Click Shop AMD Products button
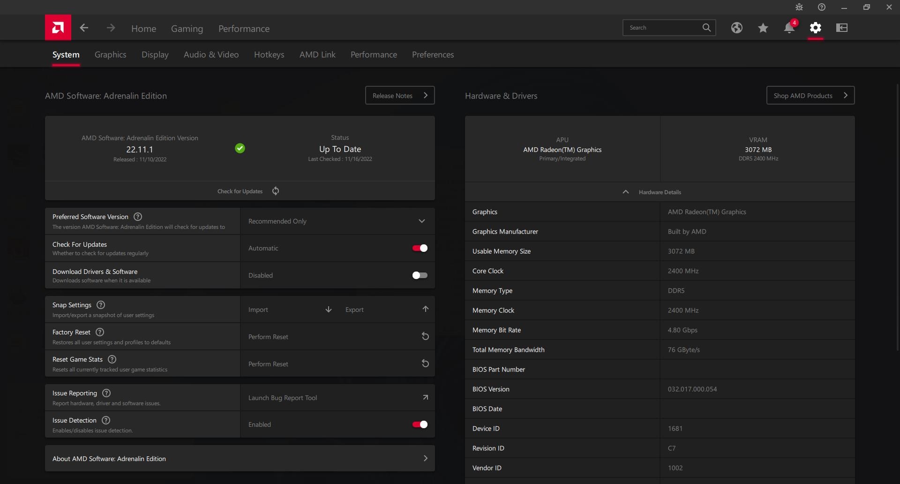 (810, 95)
